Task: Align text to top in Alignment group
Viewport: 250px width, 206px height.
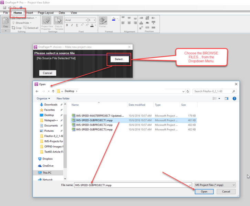Action: 123,18
